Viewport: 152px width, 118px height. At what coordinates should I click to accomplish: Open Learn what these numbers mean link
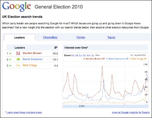click(x=24, y=112)
